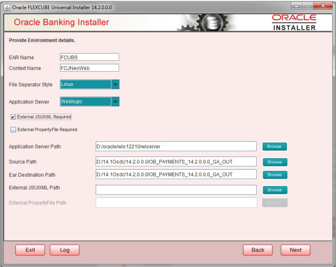The height and width of the screenshot is (267, 336).
Task: Click the 'File Seperator Style' label
Action: tap(31, 85)
